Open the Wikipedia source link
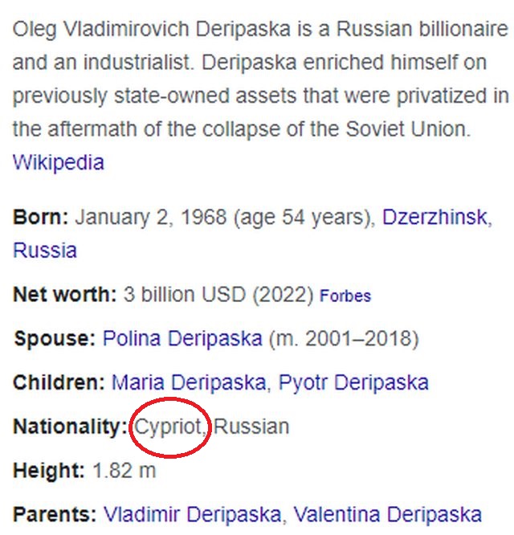 58,162
